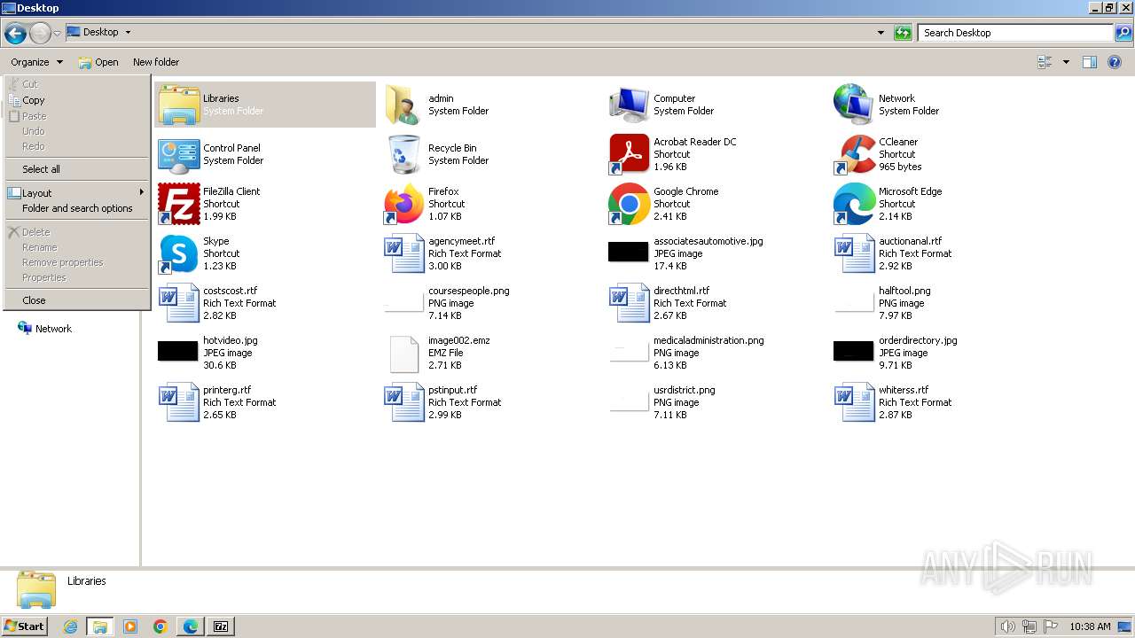Select the Control Panel icon
Viewport: 1135px width, 638px height.
[x=179, y=154]
